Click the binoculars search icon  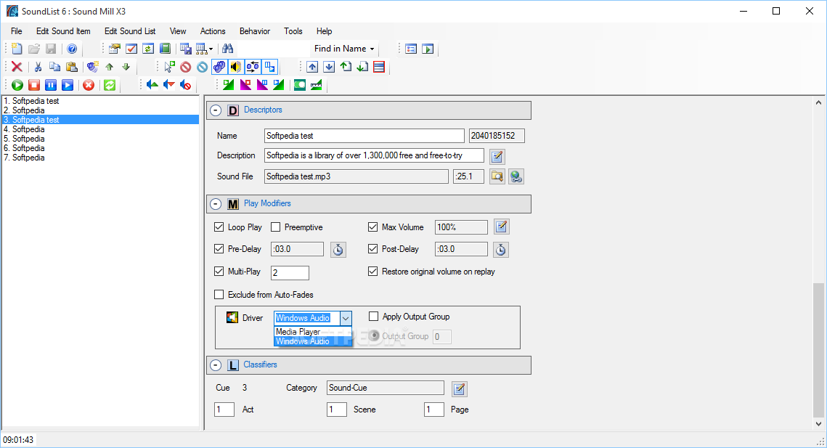tap(228, 49)
